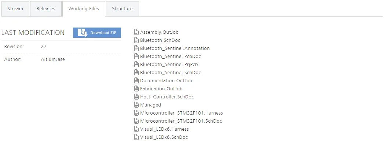
Task: Open the Host_Controller.SchDoc file
Action: coord(167,97)
